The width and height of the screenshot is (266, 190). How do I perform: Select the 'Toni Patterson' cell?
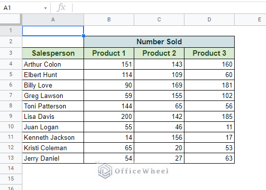[x=53, y=106]
